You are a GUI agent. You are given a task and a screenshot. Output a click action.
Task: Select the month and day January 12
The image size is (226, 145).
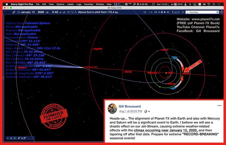[28, 12]
